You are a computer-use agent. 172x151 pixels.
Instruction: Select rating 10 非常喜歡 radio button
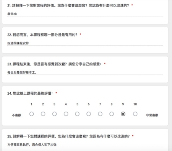click(x=135, y=114)
